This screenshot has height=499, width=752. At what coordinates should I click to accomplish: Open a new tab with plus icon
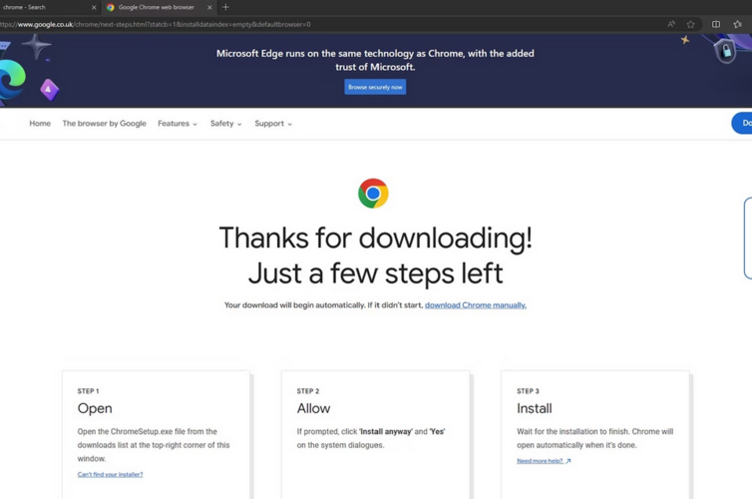(x=225, y=7)
